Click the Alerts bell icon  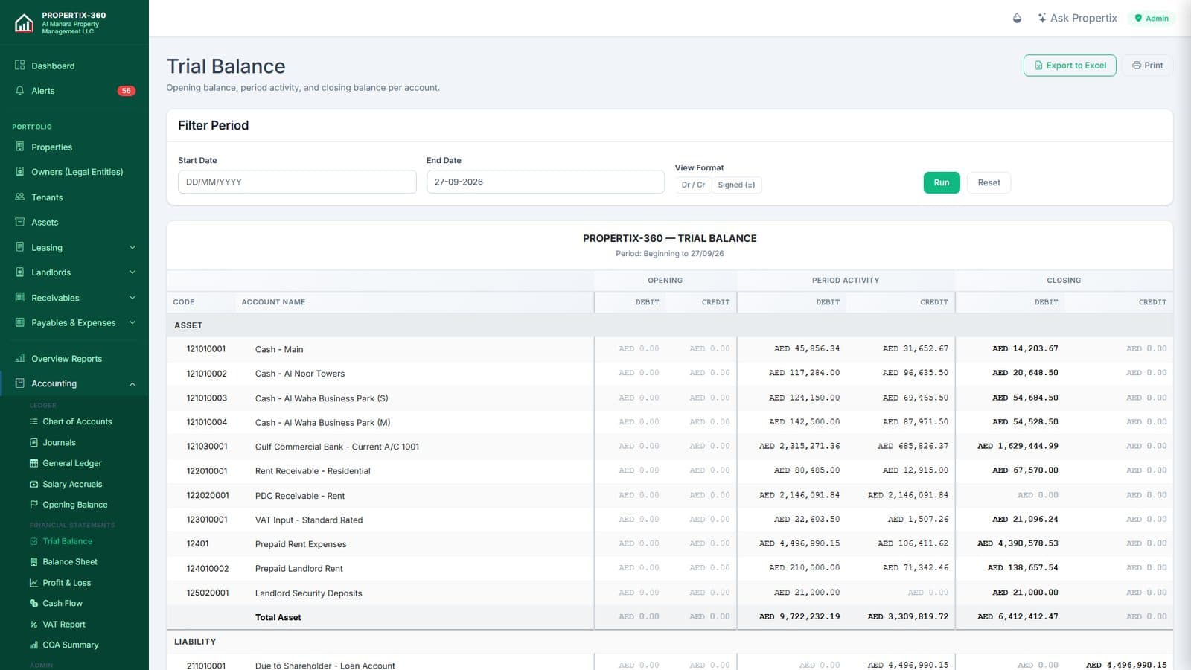(x=20, y=91)
